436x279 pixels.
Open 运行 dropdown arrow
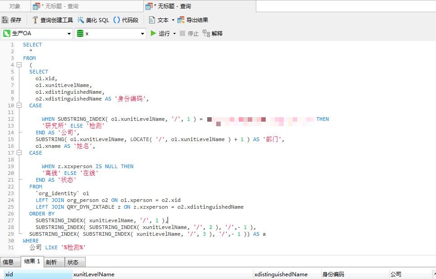click(174, 33)
